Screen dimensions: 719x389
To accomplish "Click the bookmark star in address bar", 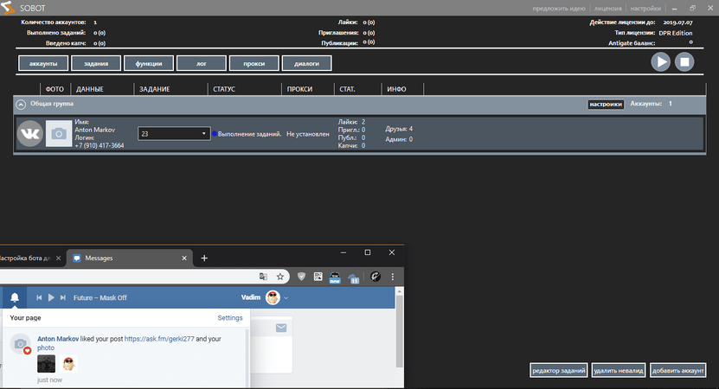I will pos(280,277).
